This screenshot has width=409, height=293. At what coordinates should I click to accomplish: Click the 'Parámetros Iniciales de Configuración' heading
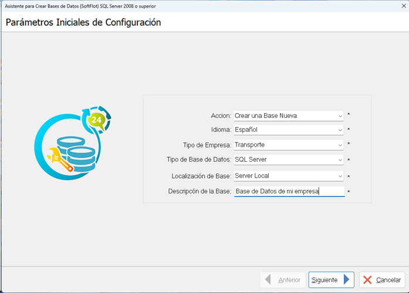click(x=83, y=23)
